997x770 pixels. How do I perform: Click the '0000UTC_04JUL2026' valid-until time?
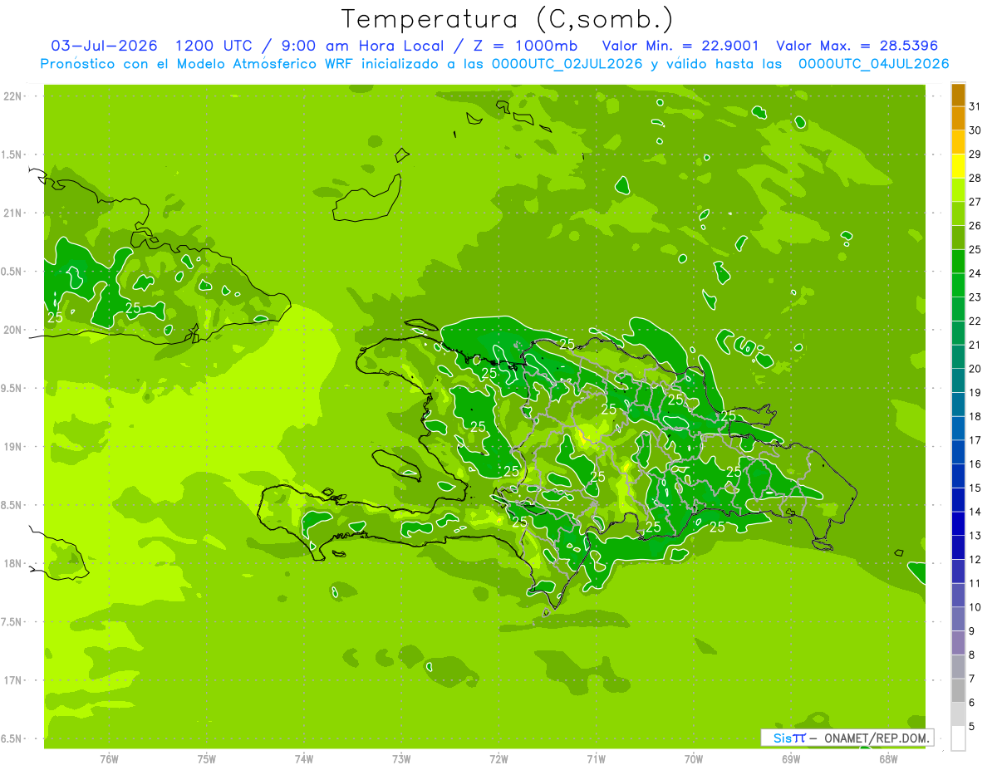[x=873, y=63]
